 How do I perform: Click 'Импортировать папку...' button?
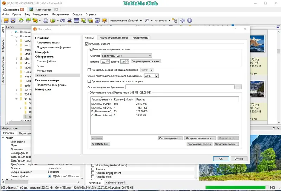200,138
